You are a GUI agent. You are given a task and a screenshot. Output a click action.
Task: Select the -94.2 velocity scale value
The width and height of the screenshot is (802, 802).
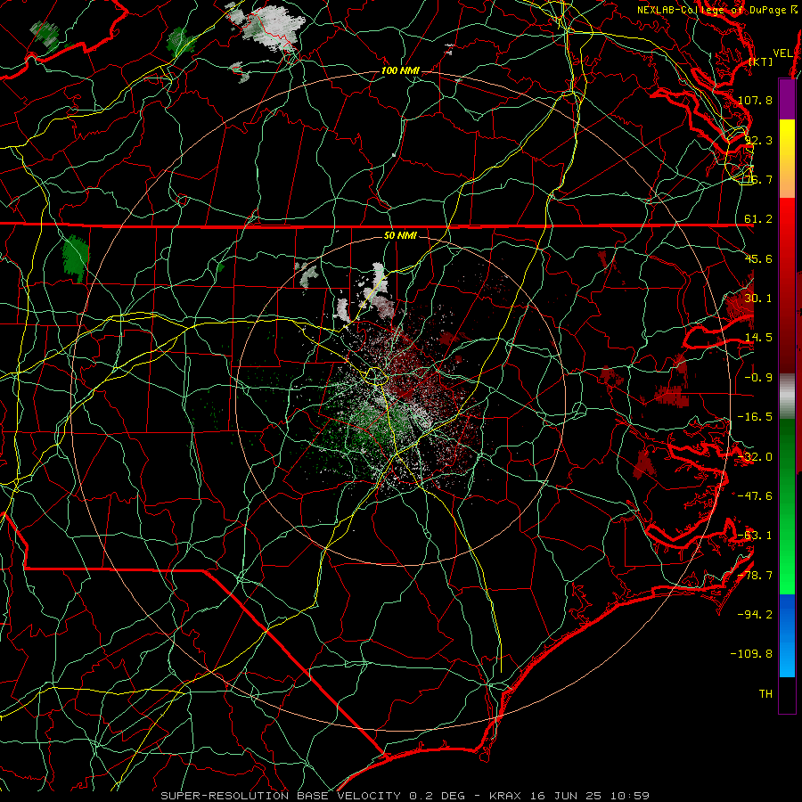coord(755,615)
